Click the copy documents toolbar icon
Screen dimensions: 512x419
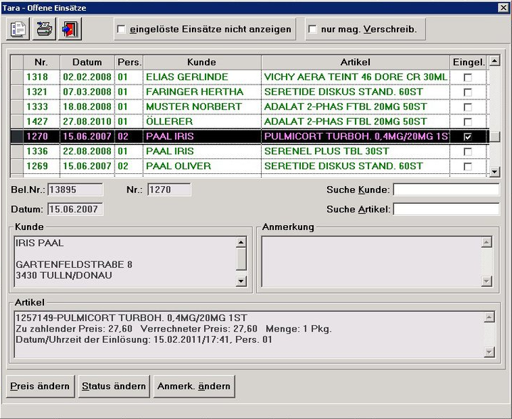pos(18,29)
